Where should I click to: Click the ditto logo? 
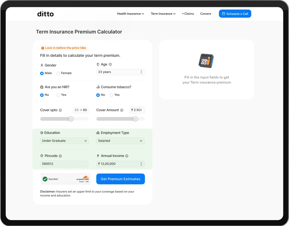point(46,14)
